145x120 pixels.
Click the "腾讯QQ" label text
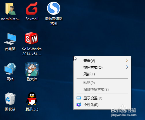click(x=32, y=109)
